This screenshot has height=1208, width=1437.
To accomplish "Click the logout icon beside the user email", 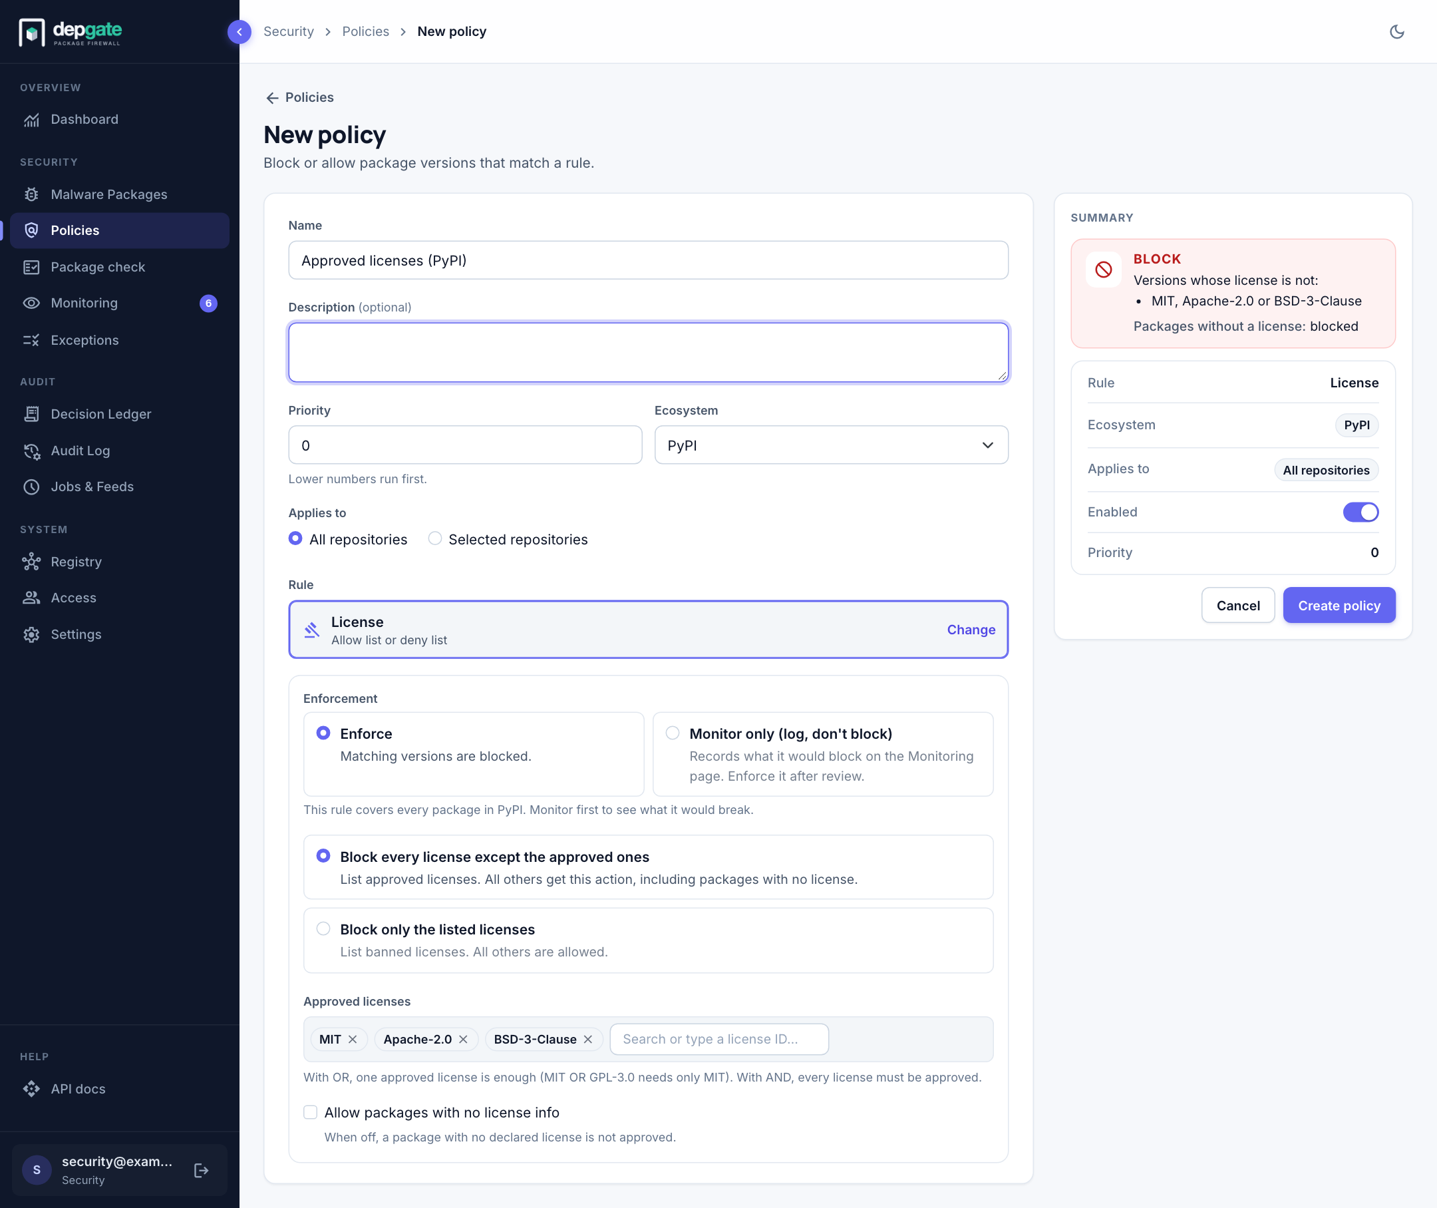I will click(201, 1170).
